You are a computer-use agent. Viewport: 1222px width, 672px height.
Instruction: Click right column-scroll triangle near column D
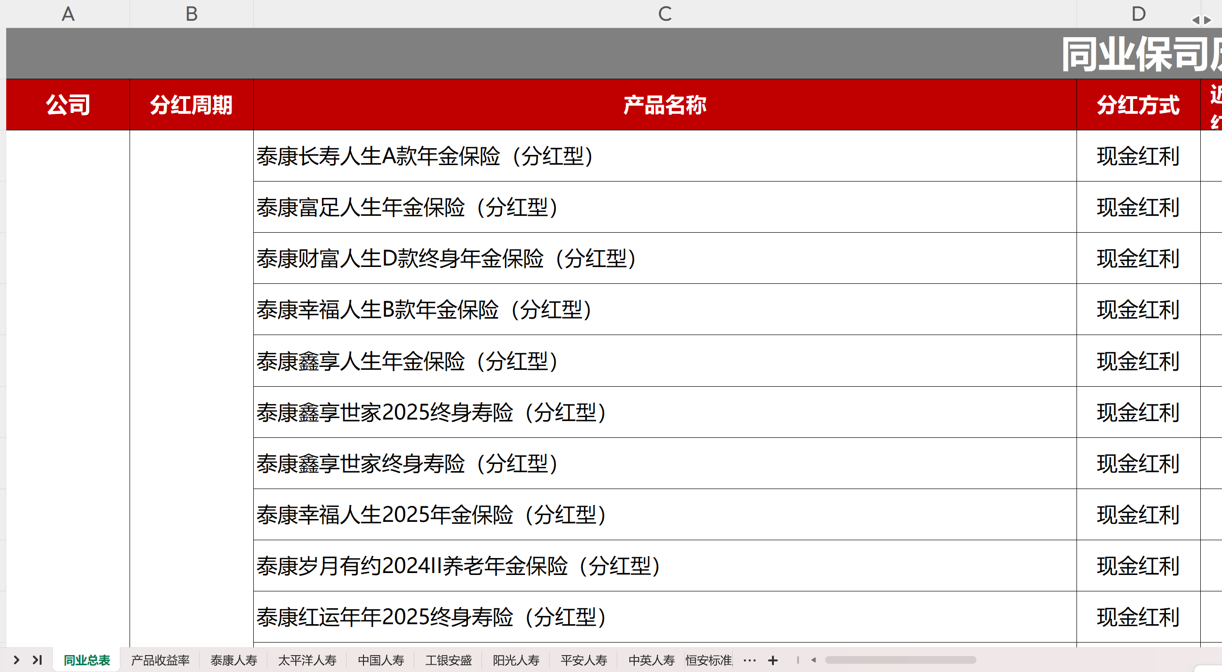tap(1208, 20)
